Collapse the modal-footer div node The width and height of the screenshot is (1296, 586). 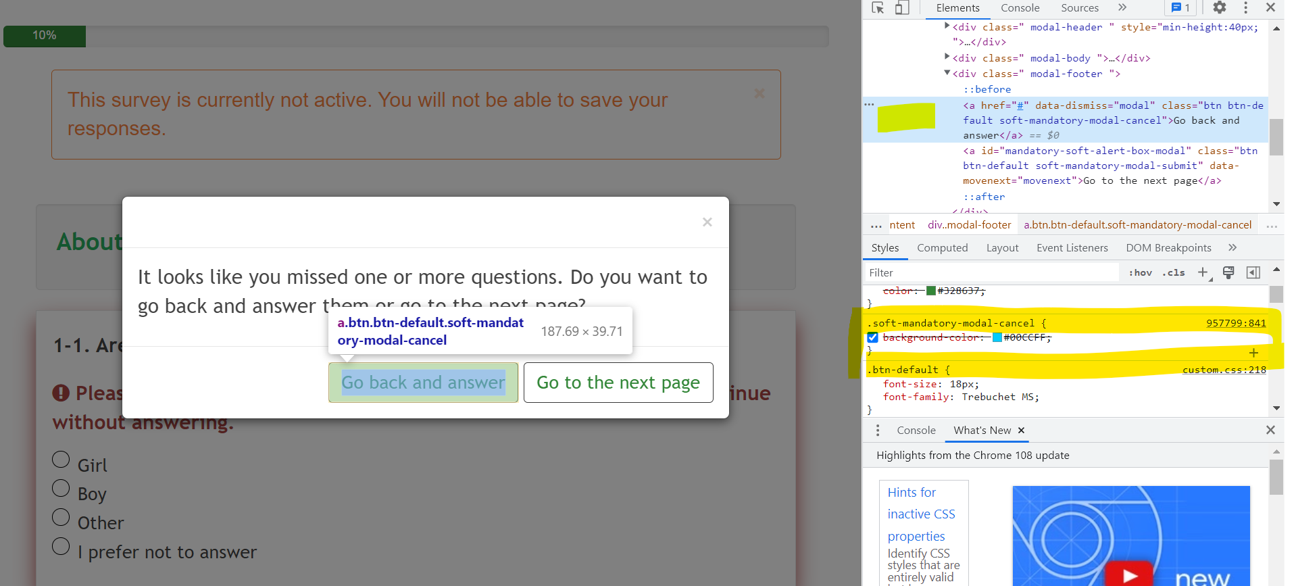coord(947,73)
